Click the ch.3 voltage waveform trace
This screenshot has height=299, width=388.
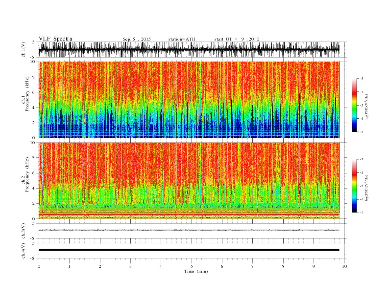189,230
